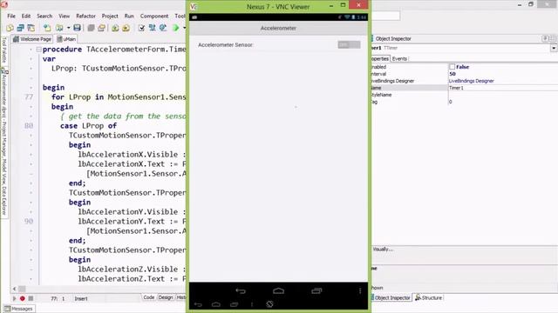Viewport: 558px width, 313px height.
Task: Open the Accelerometer.dproj Project Manager side tab
Action: 4,142
